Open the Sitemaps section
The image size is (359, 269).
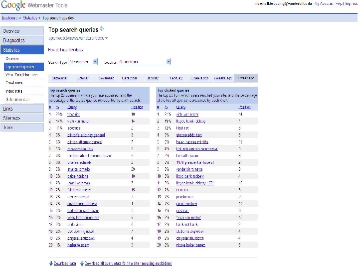pyautogui.click(x=22, y=118)
